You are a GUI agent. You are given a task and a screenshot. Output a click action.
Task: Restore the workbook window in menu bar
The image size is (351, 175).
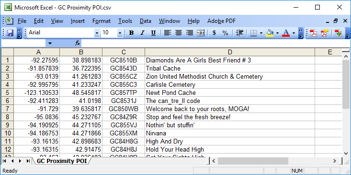336,21
